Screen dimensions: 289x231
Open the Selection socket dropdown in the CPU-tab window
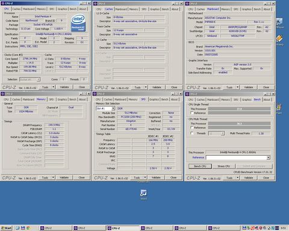[38, 79]
